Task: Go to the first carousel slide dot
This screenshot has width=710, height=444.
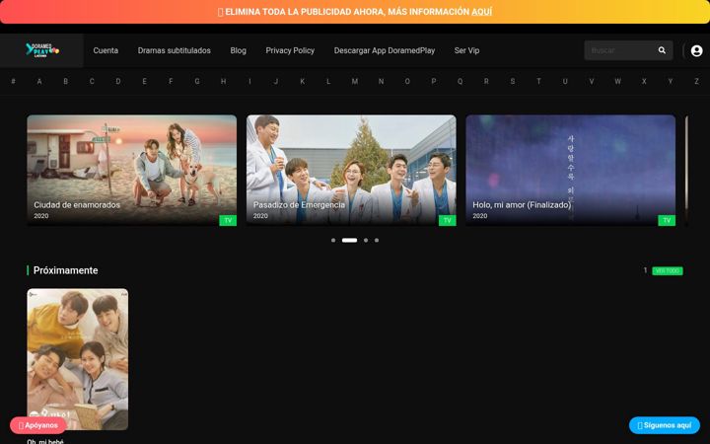Action: [x=333, y=240]
